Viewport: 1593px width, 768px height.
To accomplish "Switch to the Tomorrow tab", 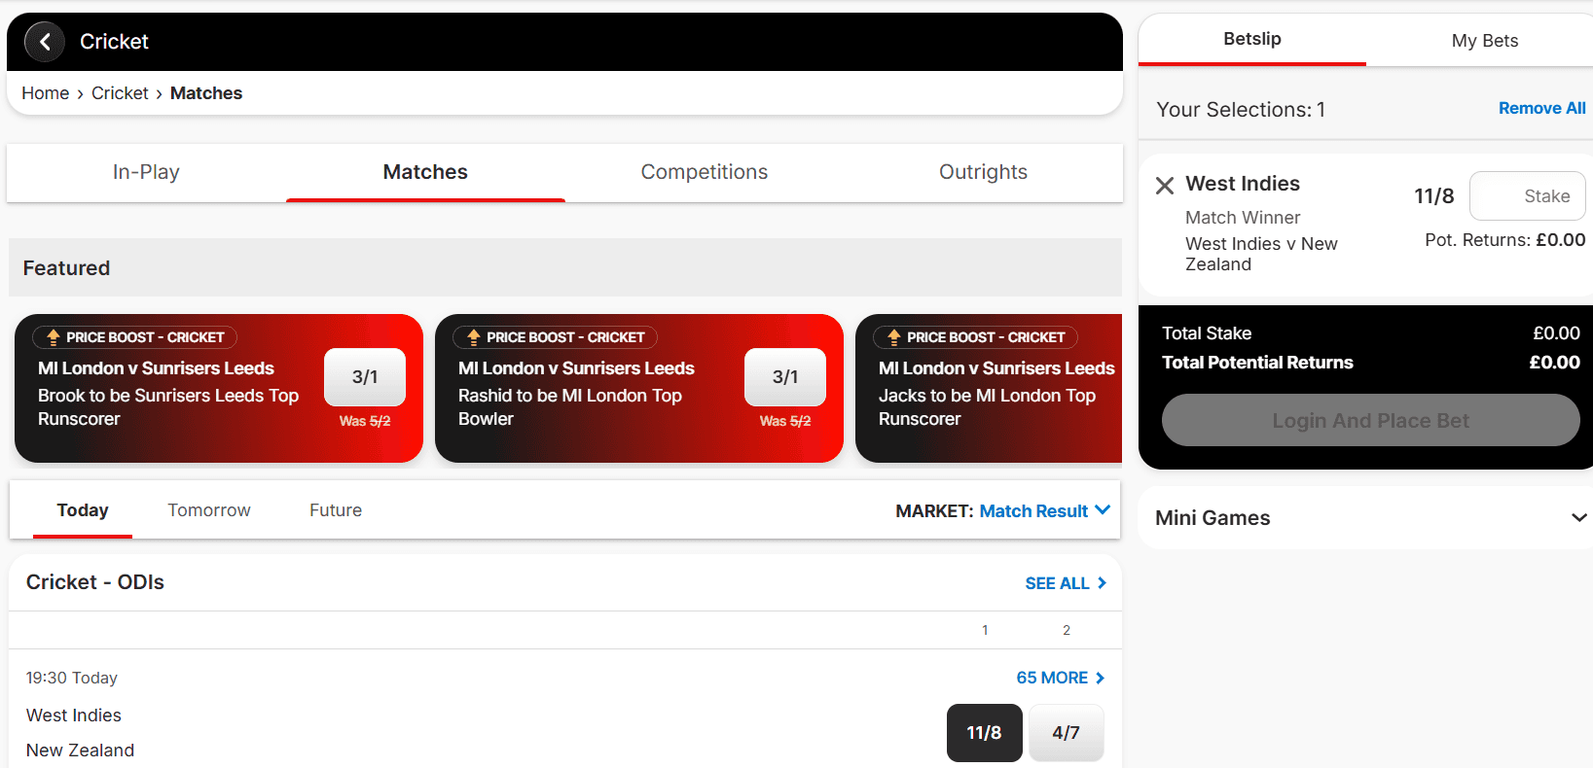I will click(209, 510).
